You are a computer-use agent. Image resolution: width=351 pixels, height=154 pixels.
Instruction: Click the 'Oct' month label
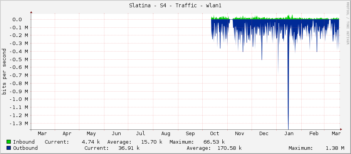click(x=215, y=134)
